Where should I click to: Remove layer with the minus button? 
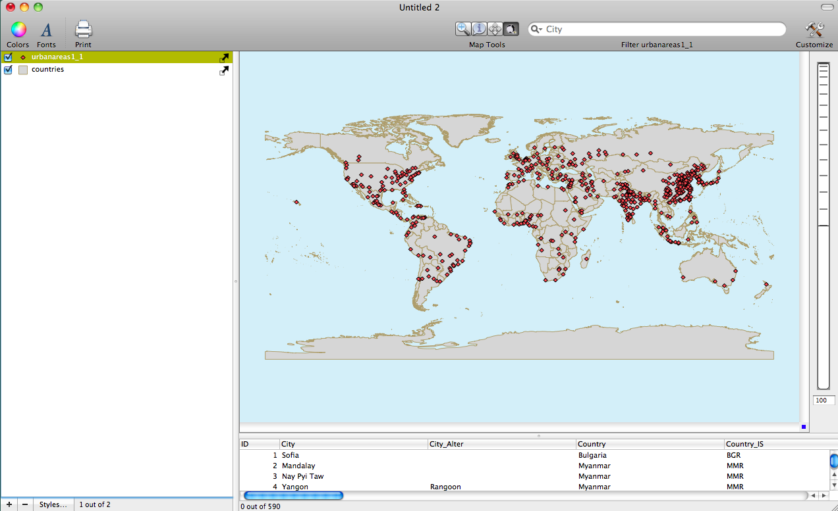(25, 504)
